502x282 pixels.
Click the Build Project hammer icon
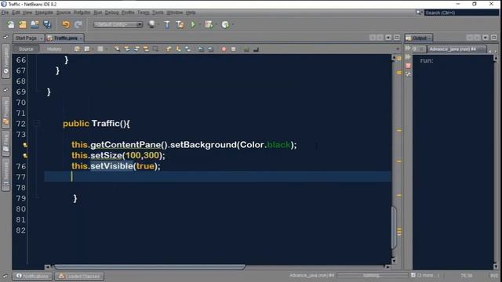(167, 24)
